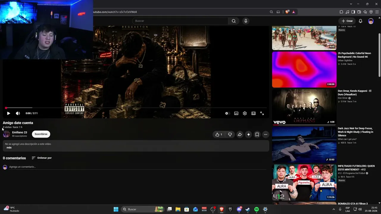Open the browser hamburger main menu
Screen dimensions: 381x214
click(x=377, y=12)
